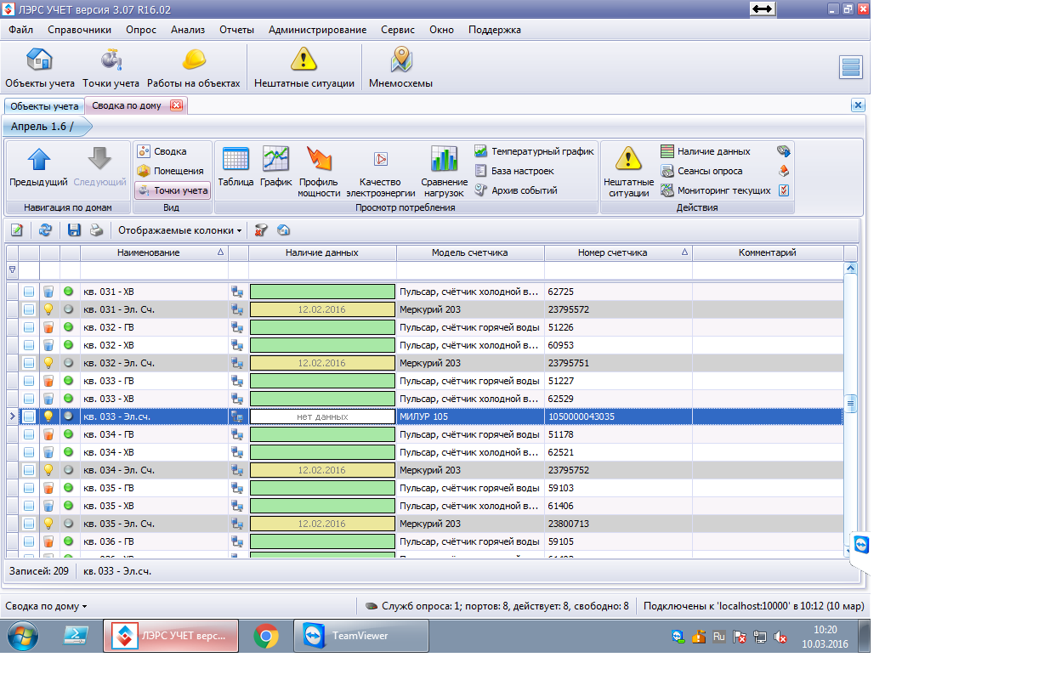Select the Точки учета view button
The width and height of the screenshot is (1044, 697).
click(173, 190)
